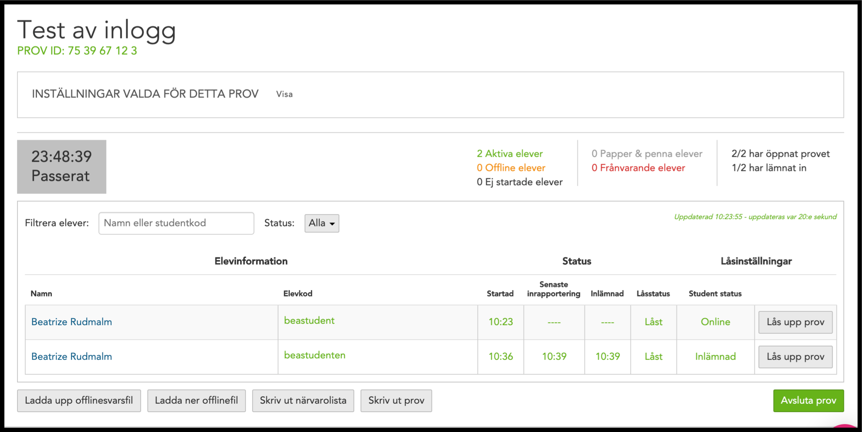This screenshot has width=862, height=432.
Task: Click the Elevkod column header
Action: click(298, 293)
